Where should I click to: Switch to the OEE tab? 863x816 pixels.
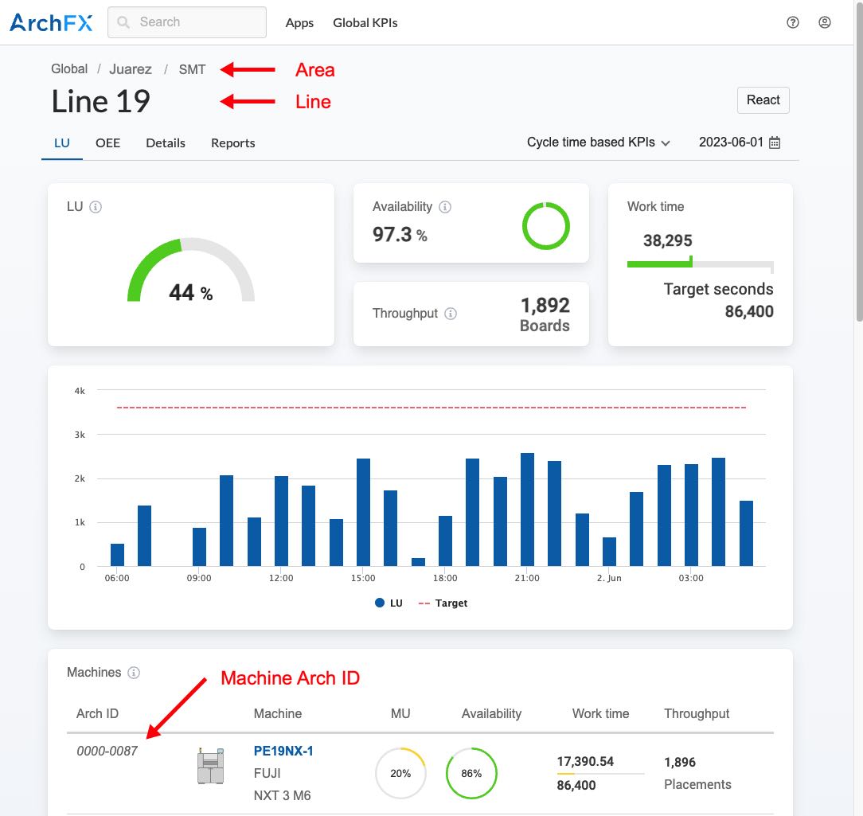107,143
